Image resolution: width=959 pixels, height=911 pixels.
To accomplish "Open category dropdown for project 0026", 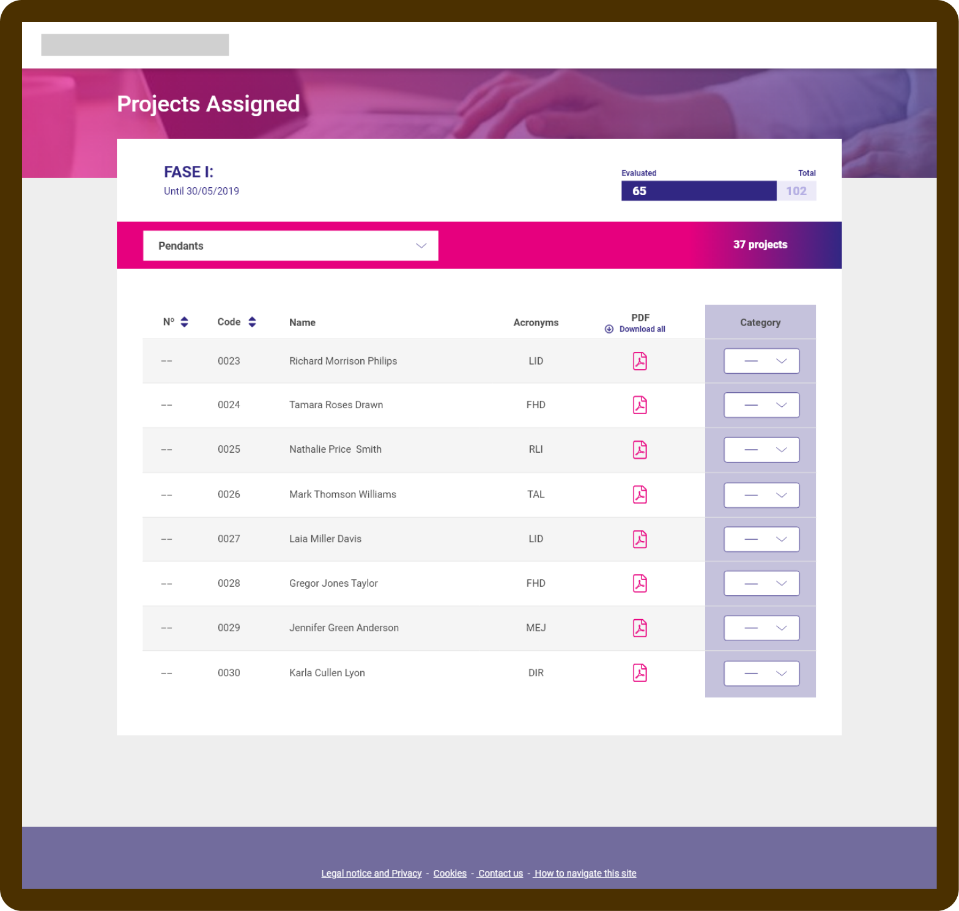I will [x=761, y=495].
